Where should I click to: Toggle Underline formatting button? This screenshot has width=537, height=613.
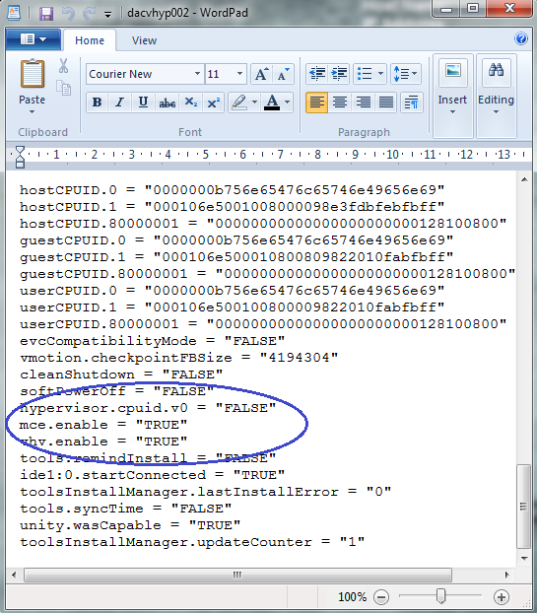[143, 102]
